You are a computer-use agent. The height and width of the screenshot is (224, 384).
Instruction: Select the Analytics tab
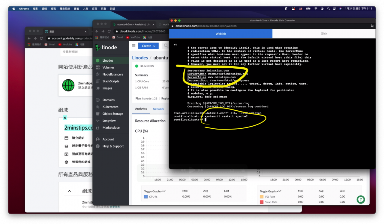141,109
